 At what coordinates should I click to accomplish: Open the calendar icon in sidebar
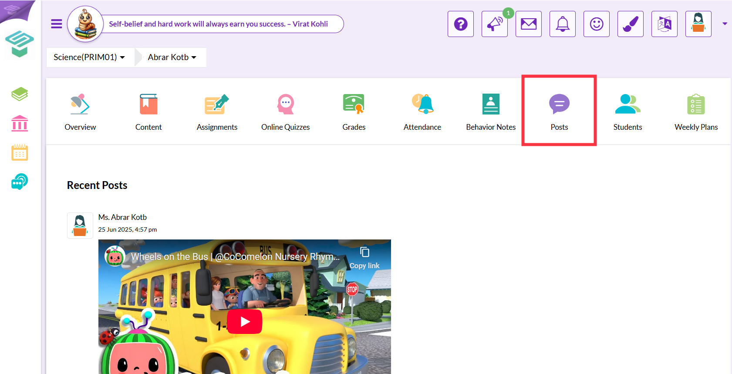pyautogui.click(x=20, y=152)
